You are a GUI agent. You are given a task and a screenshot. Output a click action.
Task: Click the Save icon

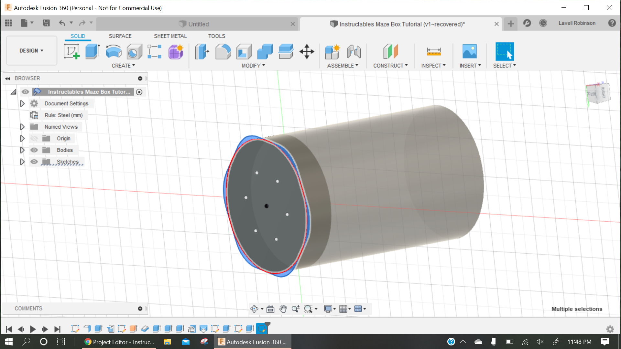tap(46, 23)
